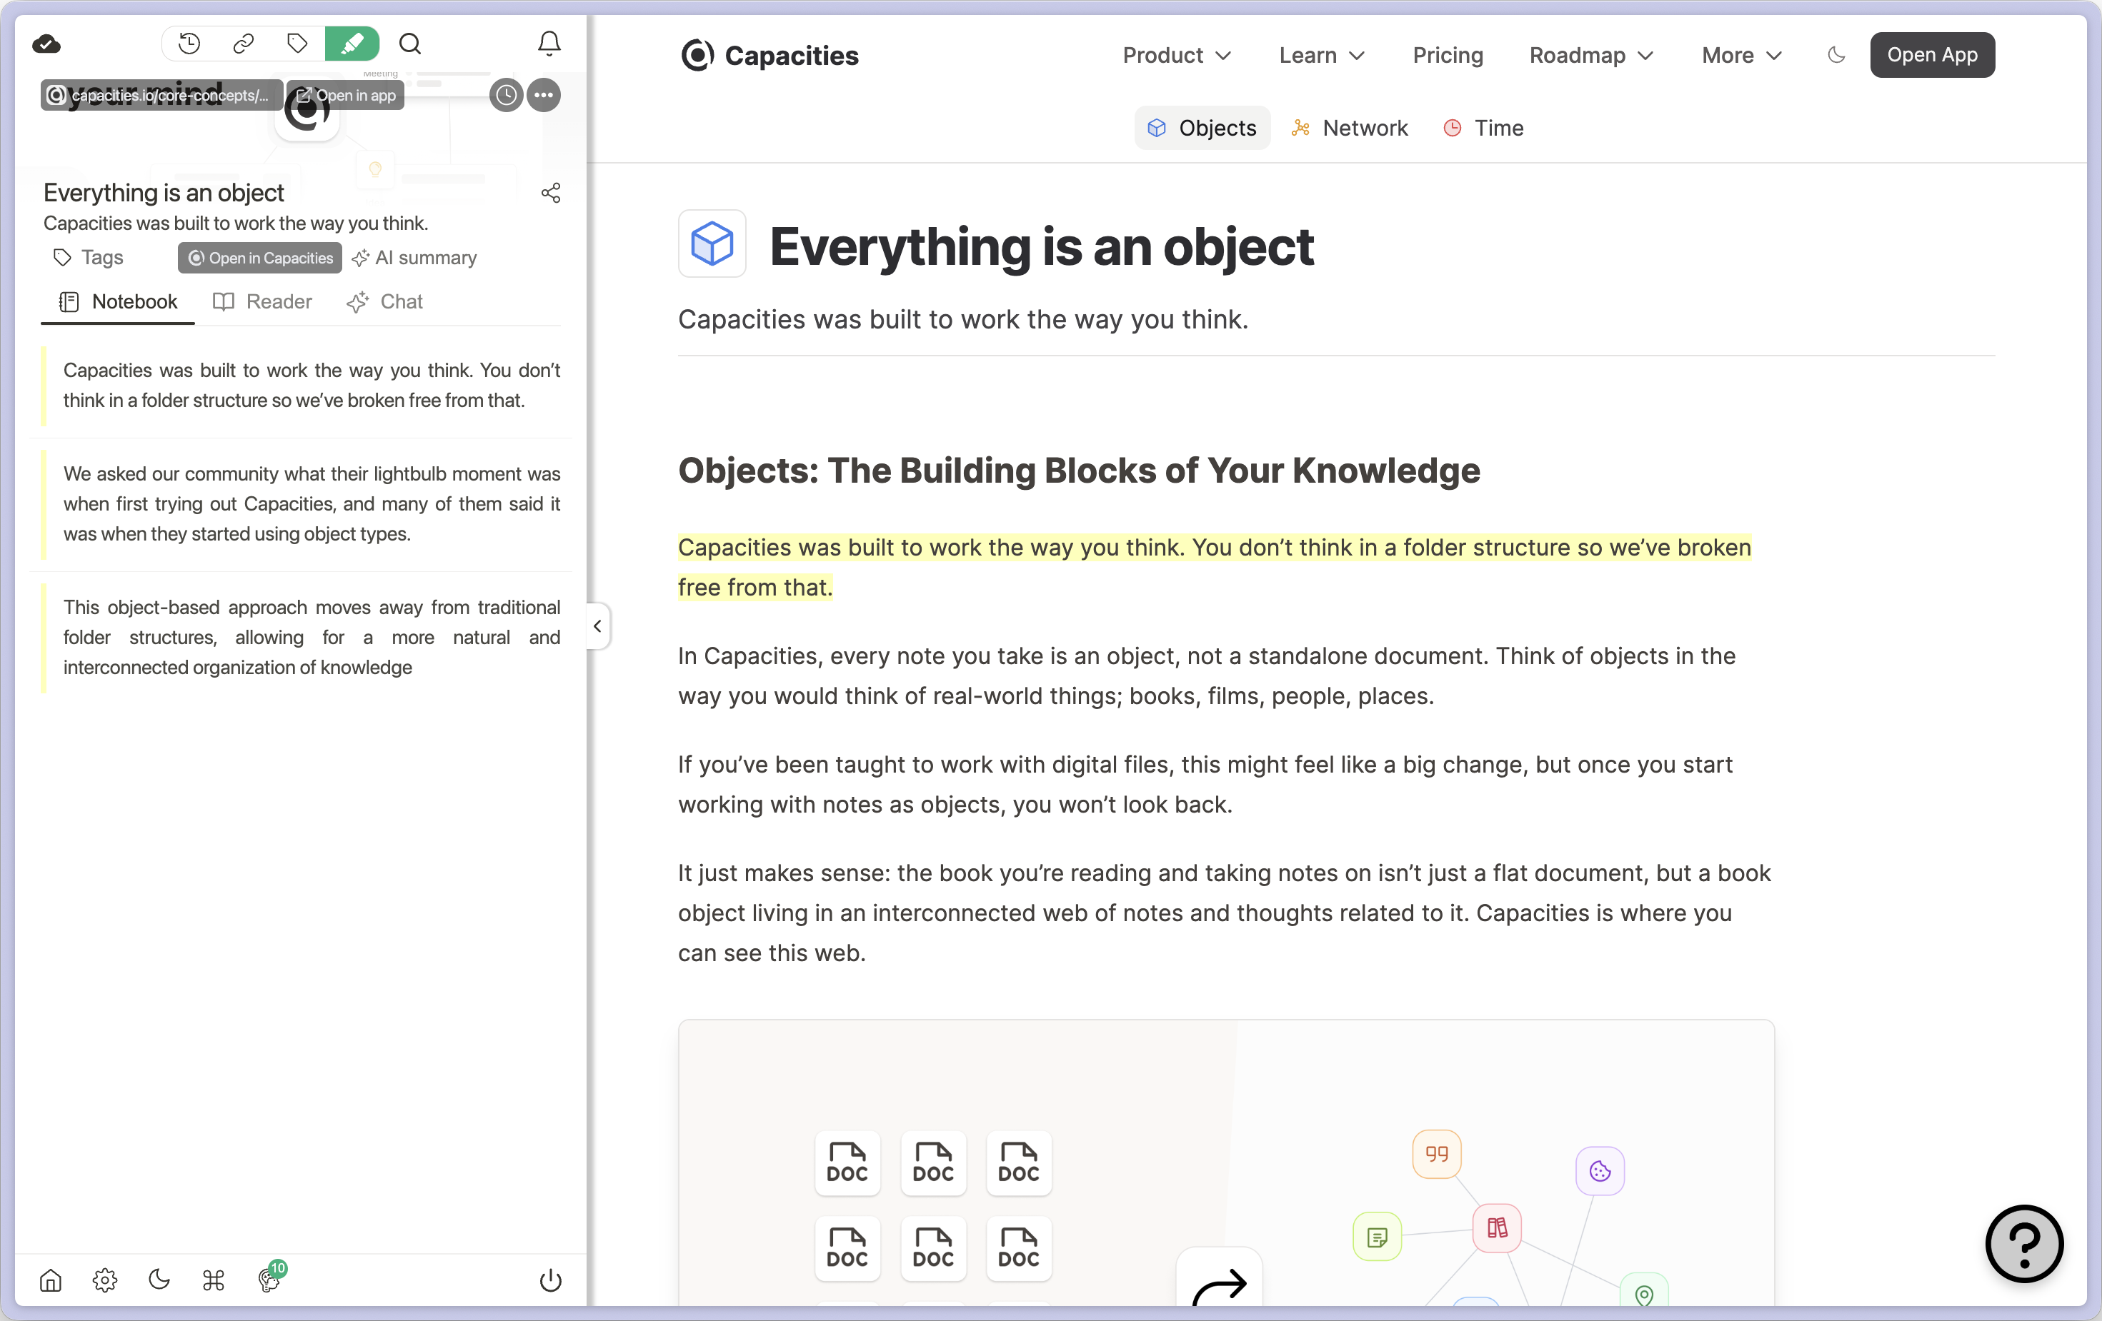
Task: Open the three-dot more options menu
Action: (x=544, y=95)
